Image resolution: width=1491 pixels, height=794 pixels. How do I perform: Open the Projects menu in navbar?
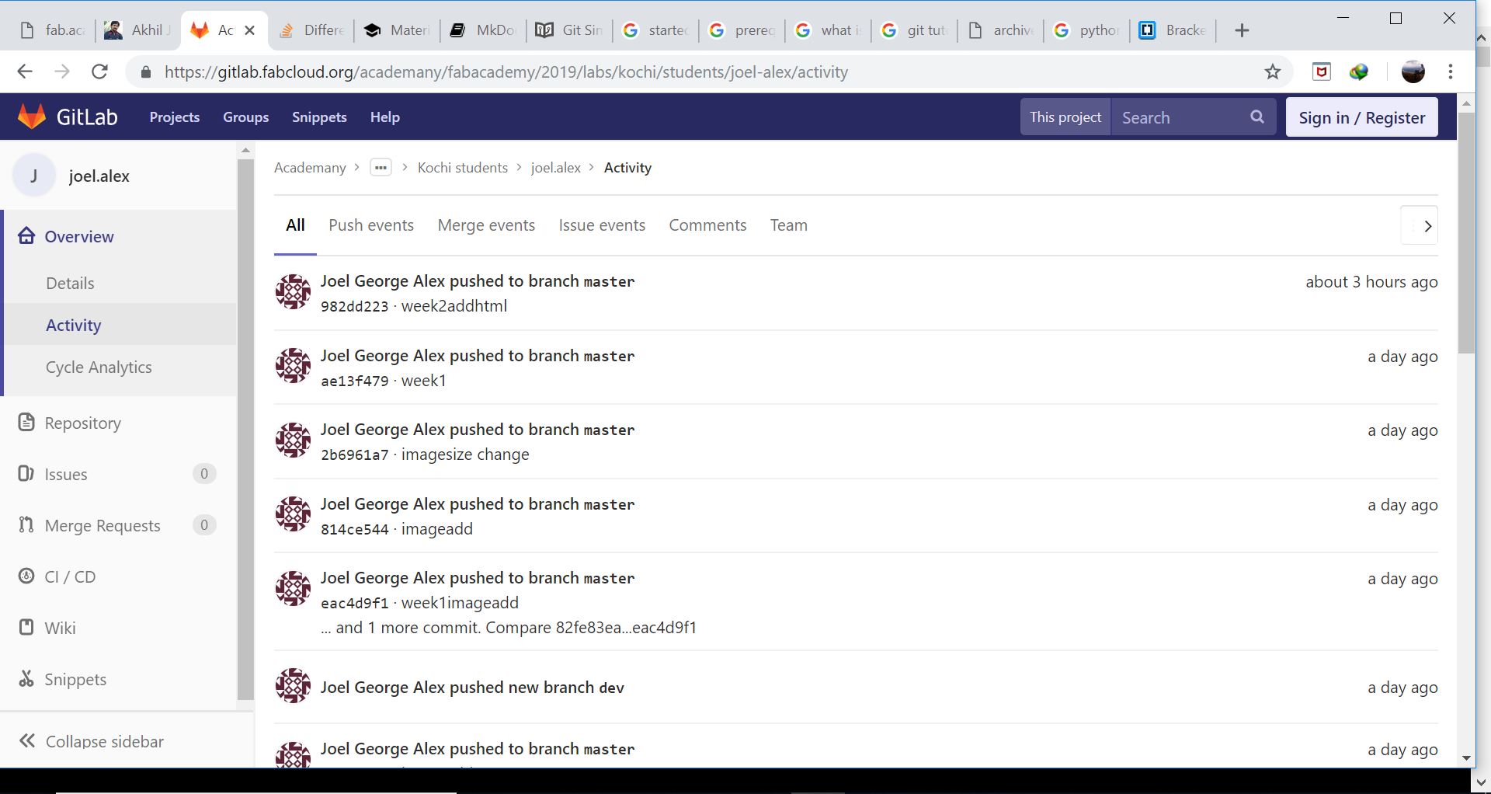click(x=175, y=117)
